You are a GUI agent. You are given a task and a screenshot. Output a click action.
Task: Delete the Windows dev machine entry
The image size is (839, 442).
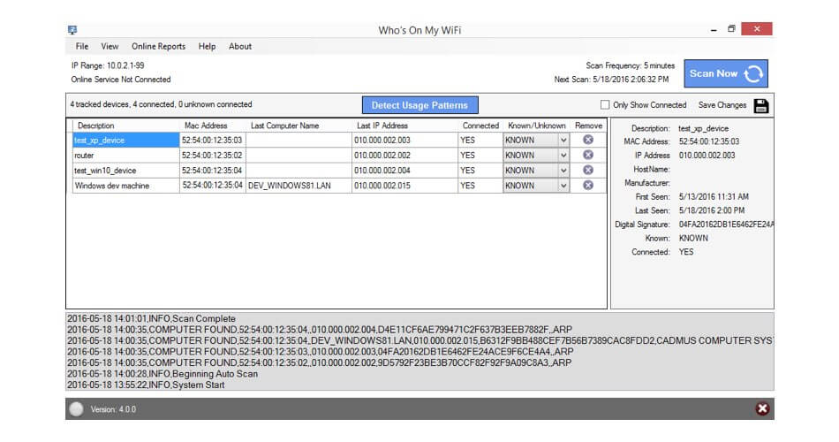[588, 186]
